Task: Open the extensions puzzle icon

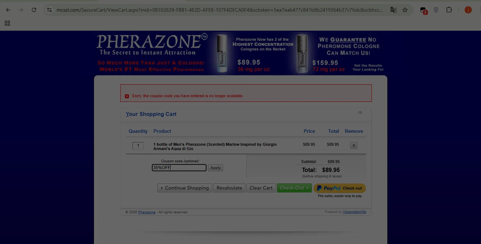Action: (x=449, y=10)
